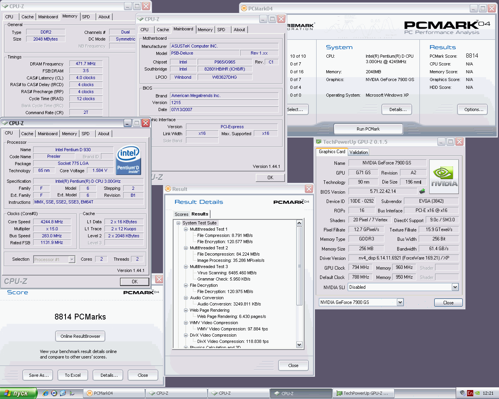Collapse Multithreaded Test 3 node
The width and height of the screenshot is (499, 399).
click(186, 267)
